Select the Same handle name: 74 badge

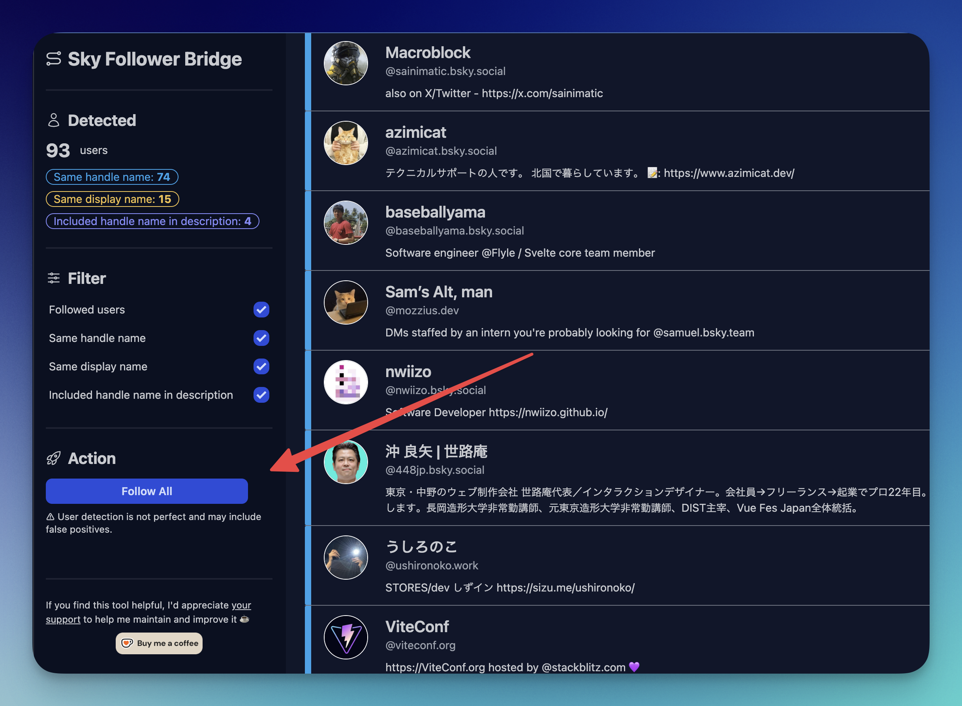click(x=112, y=177)
